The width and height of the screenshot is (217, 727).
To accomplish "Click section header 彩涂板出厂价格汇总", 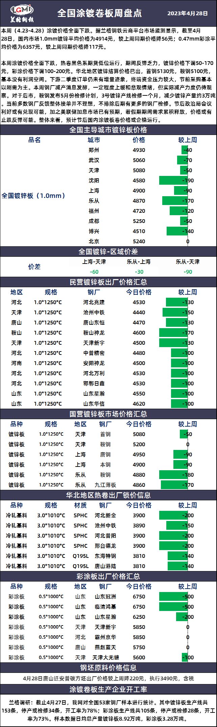I will (x=108, y=576).
